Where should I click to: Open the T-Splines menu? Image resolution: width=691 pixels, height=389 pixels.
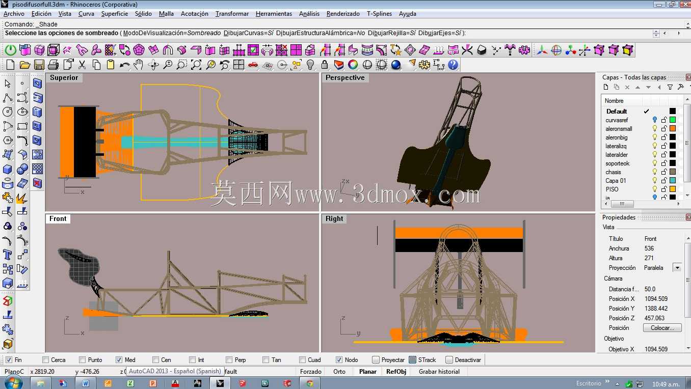coord(379,14)
